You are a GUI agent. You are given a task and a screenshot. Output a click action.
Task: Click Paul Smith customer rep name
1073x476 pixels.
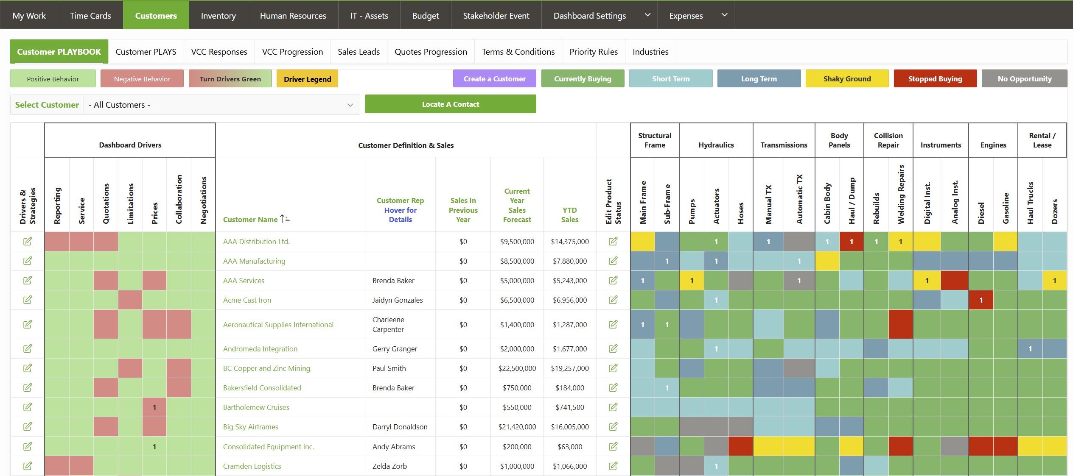(x=389, y=368)
